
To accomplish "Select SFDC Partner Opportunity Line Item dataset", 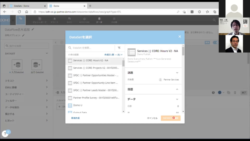I will pyautogui.click(x=94, y=83).
